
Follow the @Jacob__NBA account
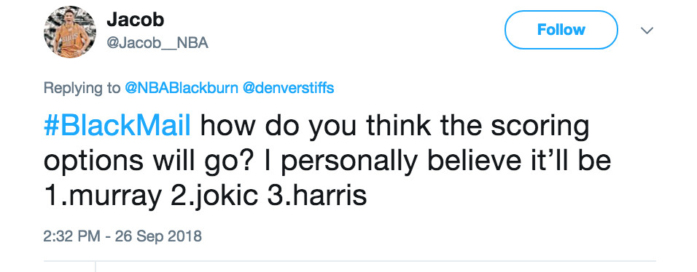(561, 30)
